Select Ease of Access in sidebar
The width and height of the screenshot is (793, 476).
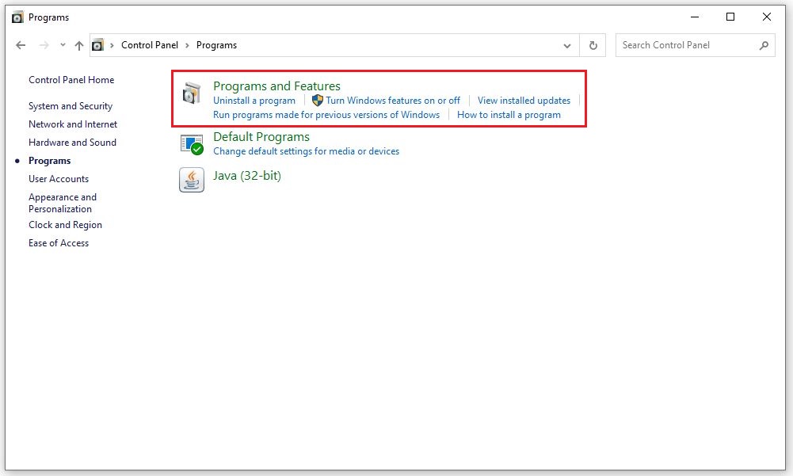(59, 243)
